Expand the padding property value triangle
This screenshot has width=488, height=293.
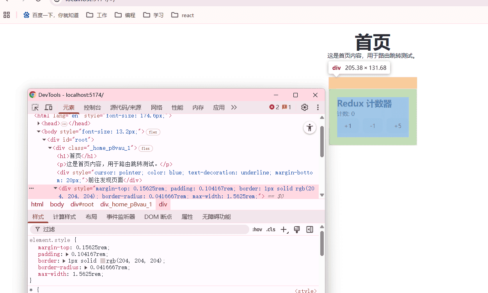[67, 254]
